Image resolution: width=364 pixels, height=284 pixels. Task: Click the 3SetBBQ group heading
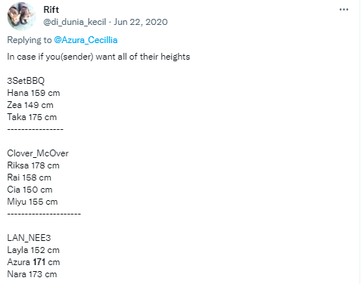(x=26, y=81)
